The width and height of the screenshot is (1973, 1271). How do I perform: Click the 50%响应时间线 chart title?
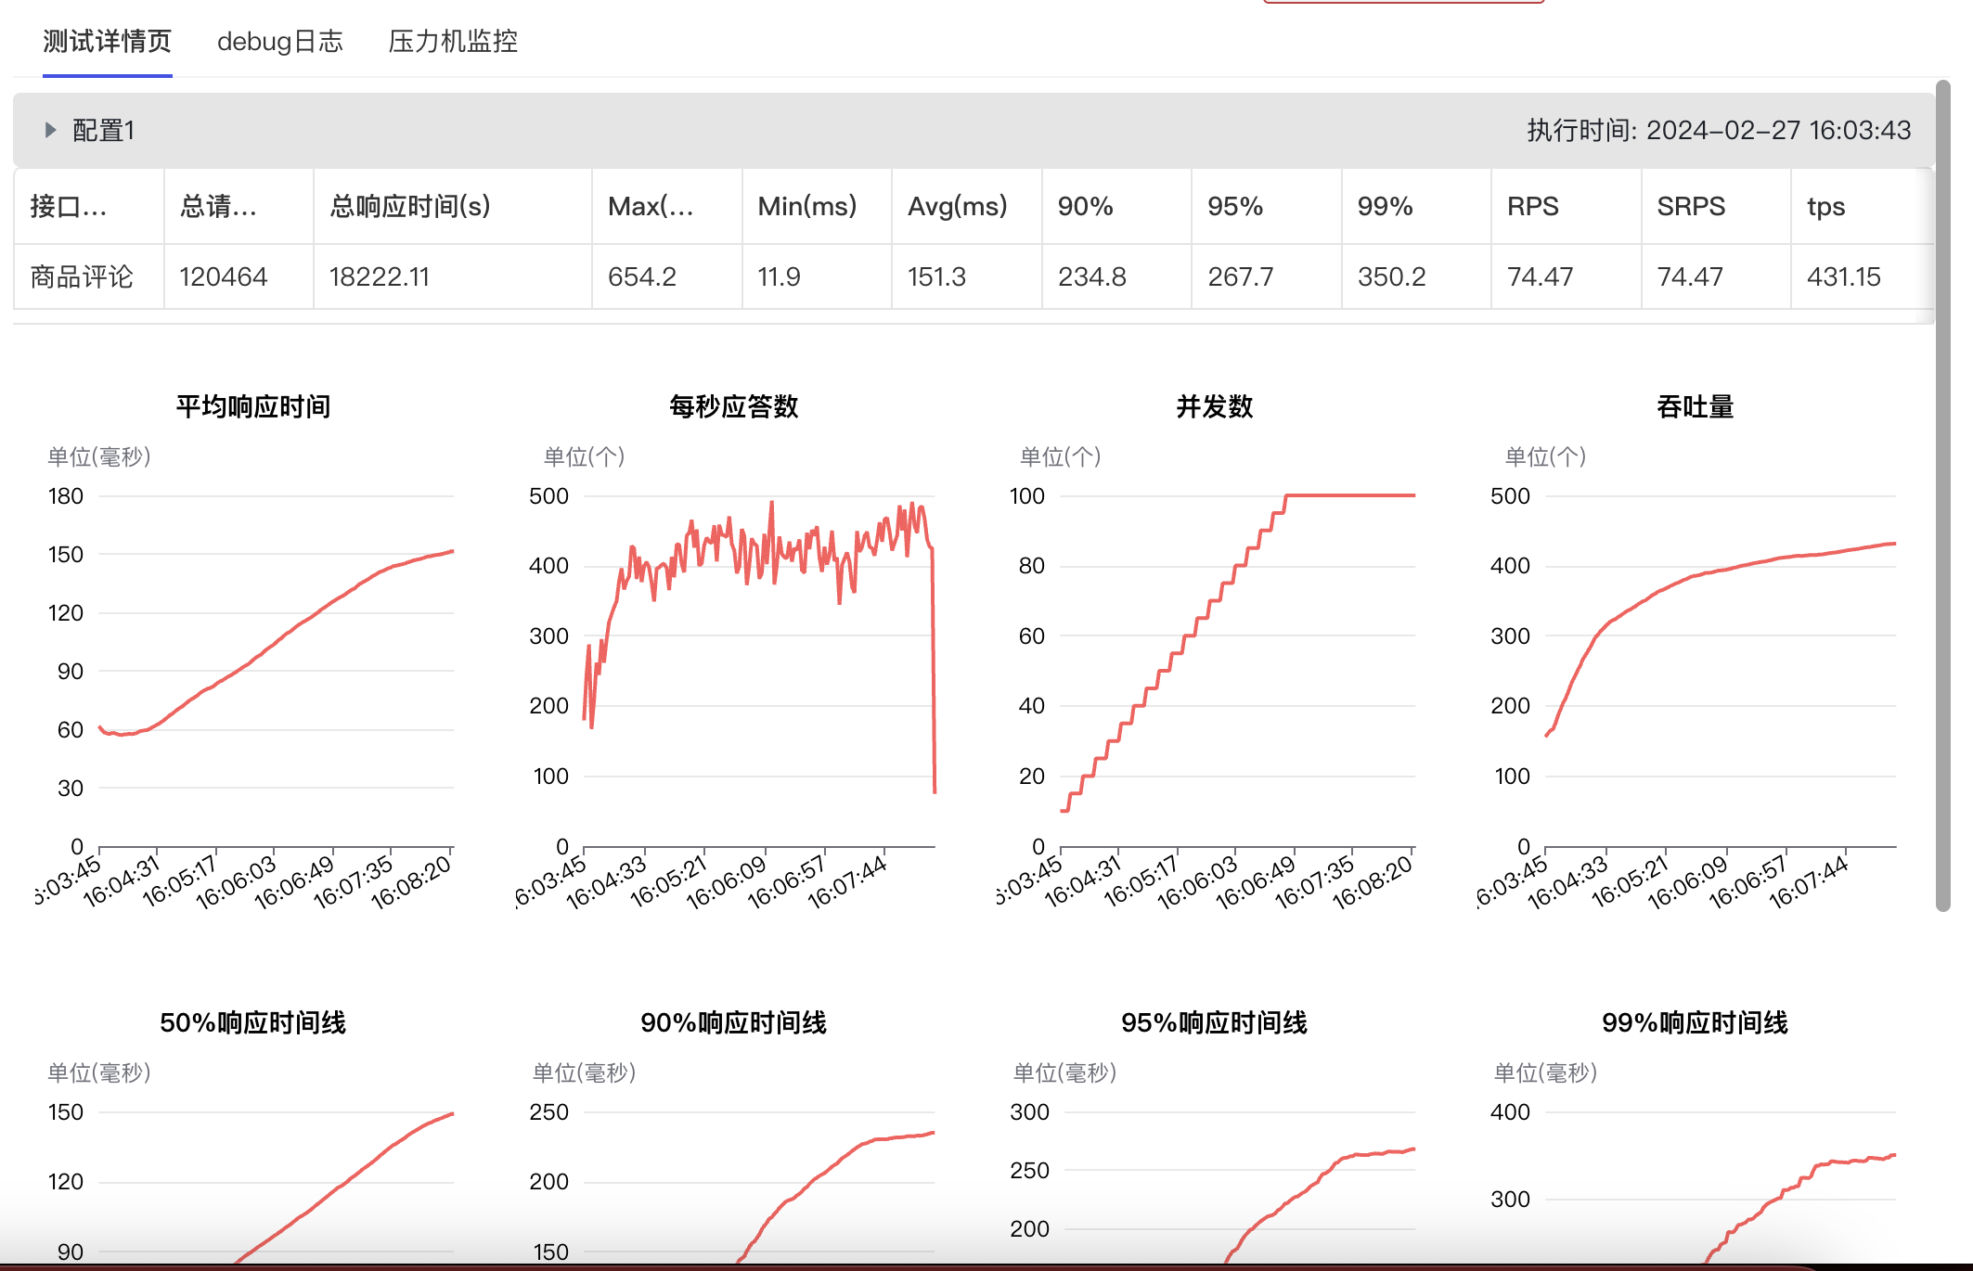click(x=253, y=1022)
